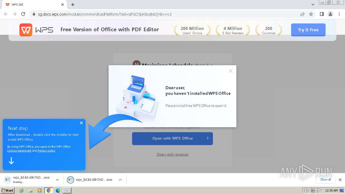This screenshot has width=345, height=194.
Task: Click the volume speaker tray icon
Action: click(x=306, y=190)
